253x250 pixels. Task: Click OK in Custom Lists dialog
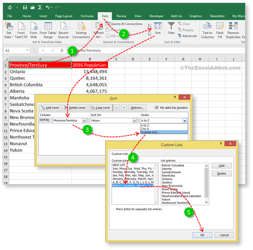(202, 235)
